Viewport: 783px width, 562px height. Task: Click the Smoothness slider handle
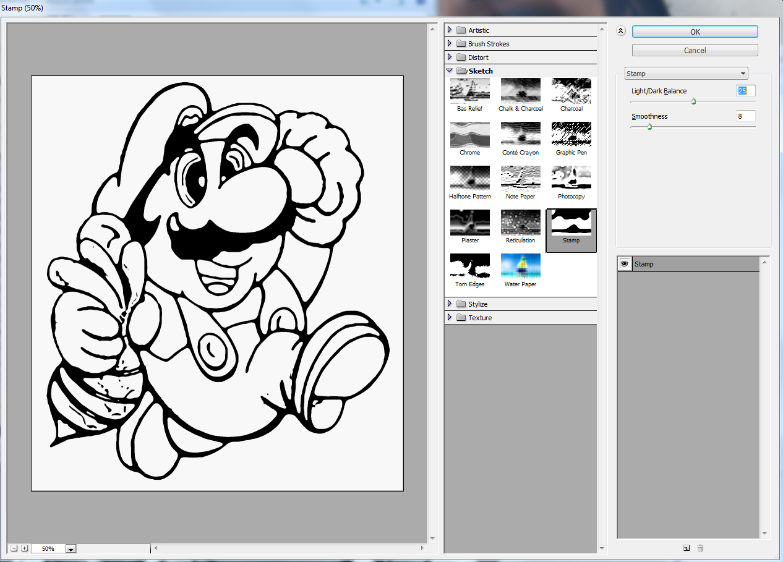[x=649, y=127]
